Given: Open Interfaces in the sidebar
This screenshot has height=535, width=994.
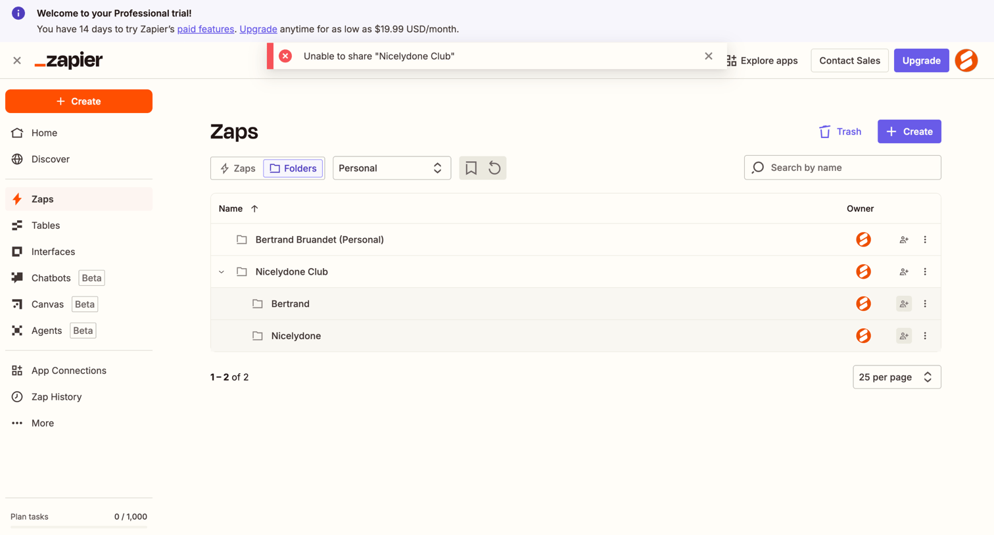Looking at the screenshot, I should (x=79, y=252).
